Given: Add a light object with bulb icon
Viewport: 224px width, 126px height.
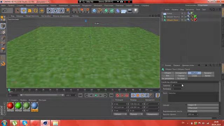Looking at the screenshot, I should click(x=136, y=10).
